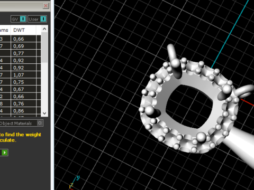This screenshot has height=190, width=254.
Task: Click the weight table scrollbar thumb
Action: click(44, 47)
